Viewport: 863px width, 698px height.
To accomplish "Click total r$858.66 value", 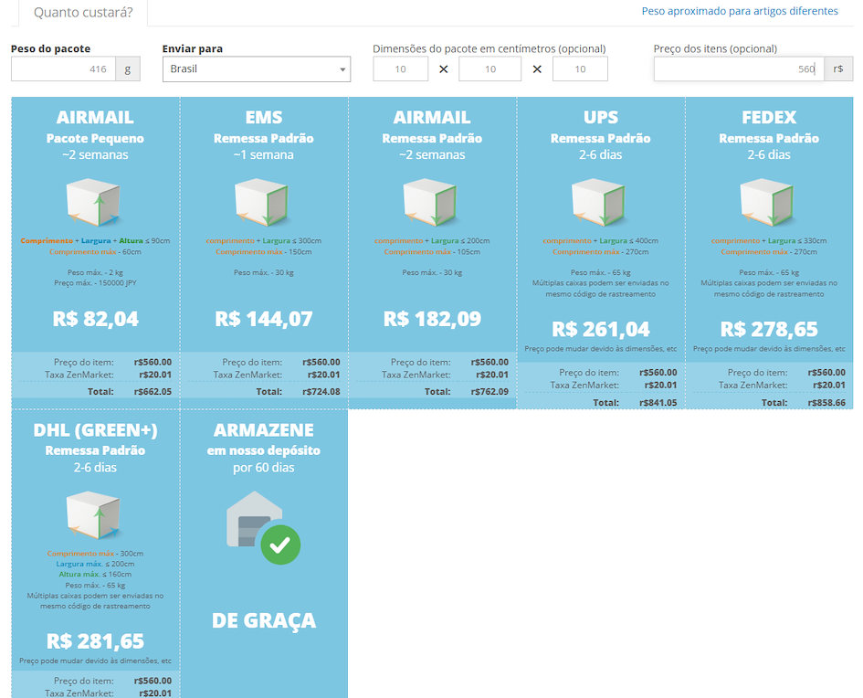I will tap(826, 403).
